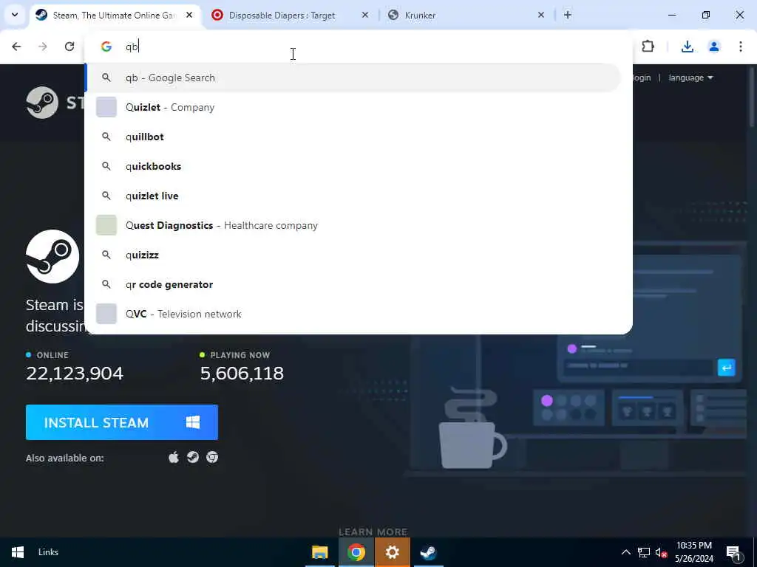Open Steam from the taskbar
Image resolution: width=757 pixels, height=567 pixels.
428,552
